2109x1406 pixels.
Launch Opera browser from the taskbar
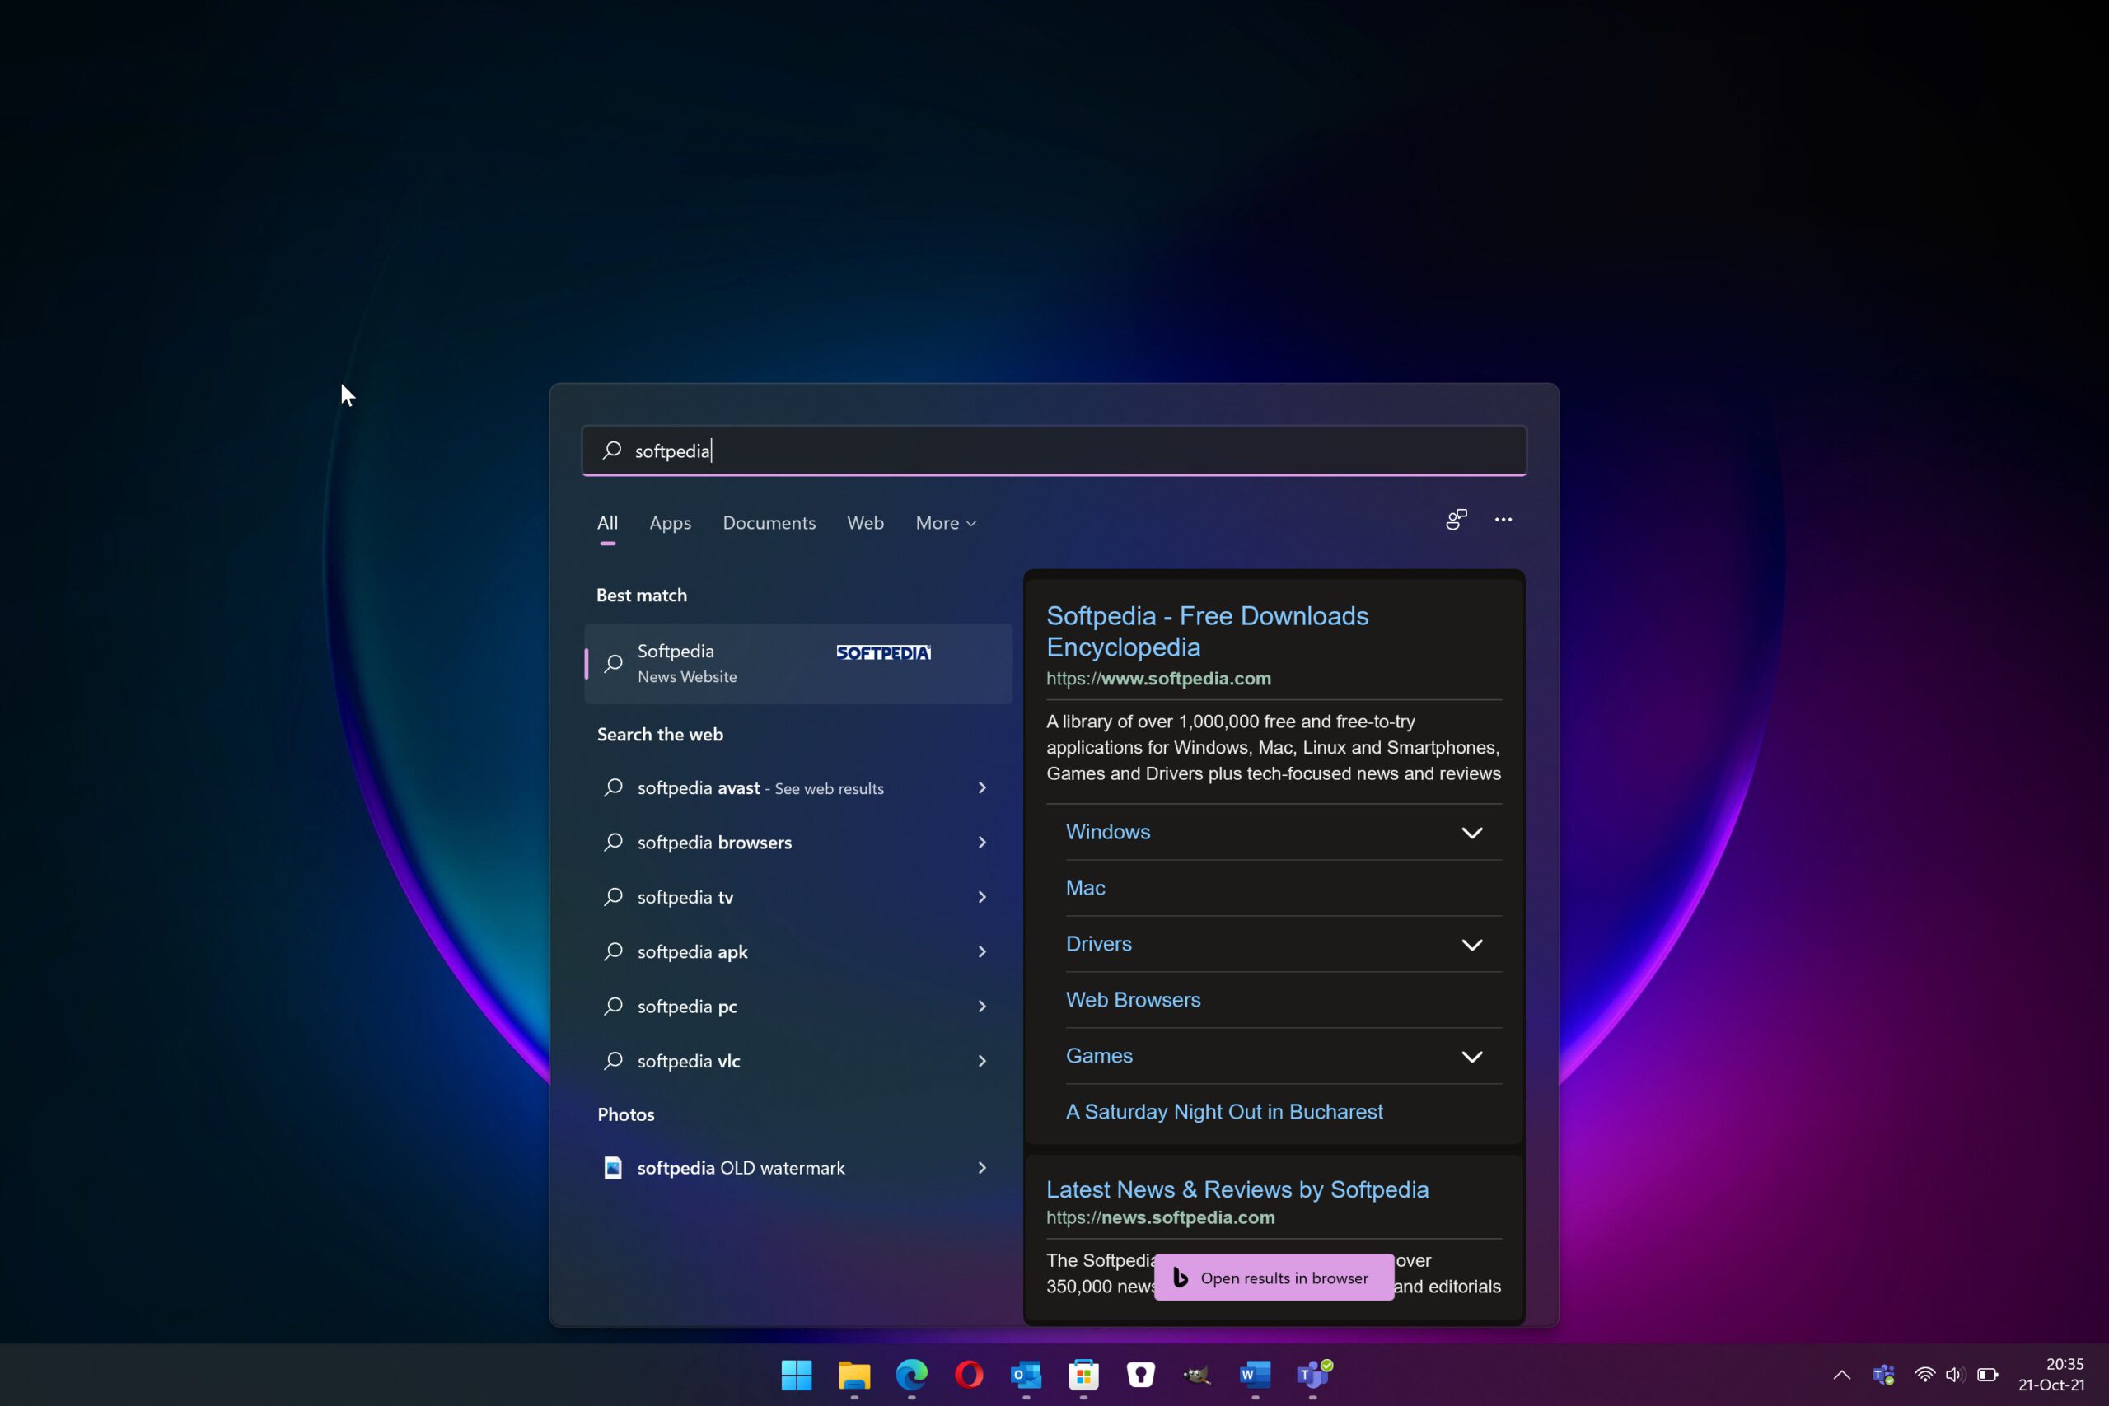(969, 1375)
